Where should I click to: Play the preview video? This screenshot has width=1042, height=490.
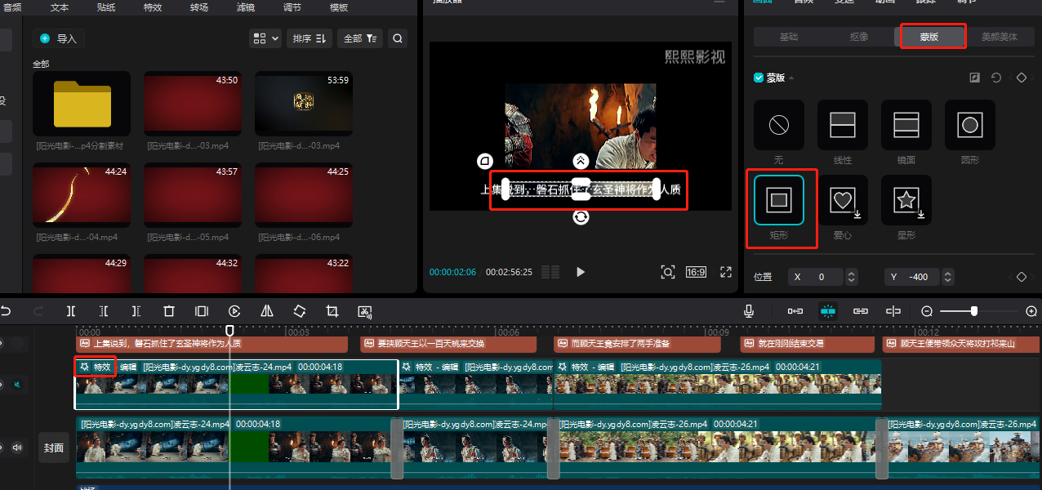tap(581, 272)
